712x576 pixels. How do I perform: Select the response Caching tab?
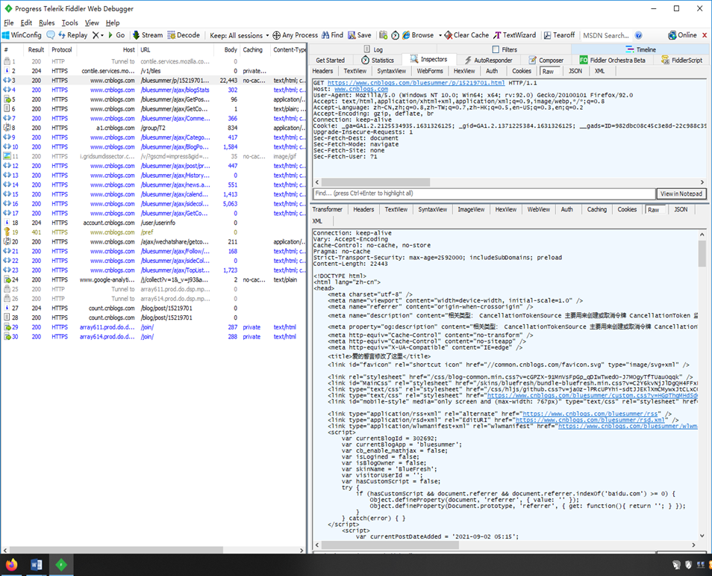[596, 209]
